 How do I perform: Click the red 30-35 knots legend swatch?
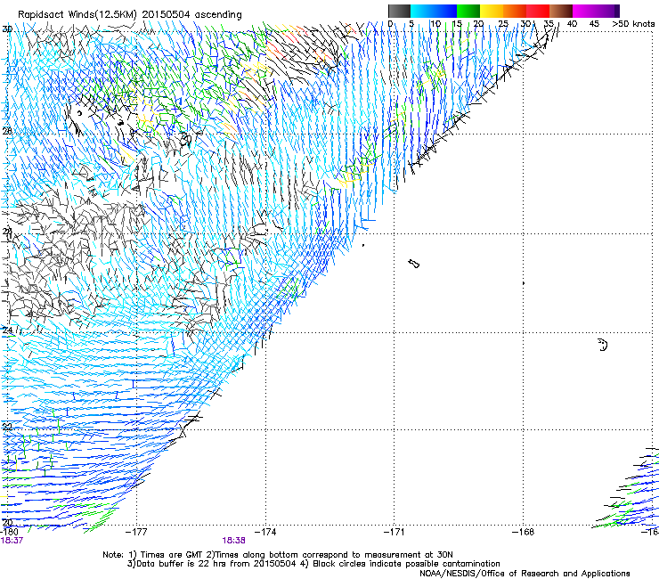coord(538,11)
